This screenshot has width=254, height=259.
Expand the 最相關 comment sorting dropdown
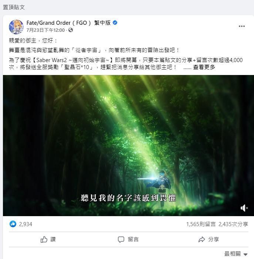click(x=236, y=254)
